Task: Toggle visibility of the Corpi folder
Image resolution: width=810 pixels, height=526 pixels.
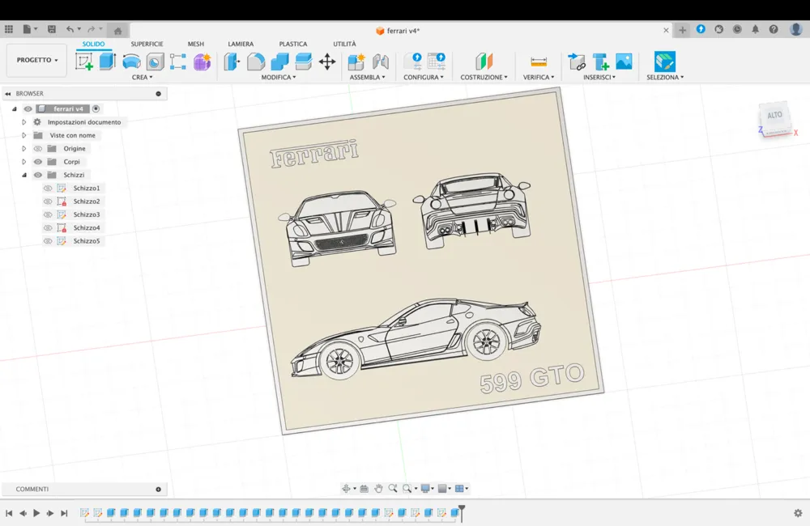Action: pyautogui.click(x=38, y=162)
